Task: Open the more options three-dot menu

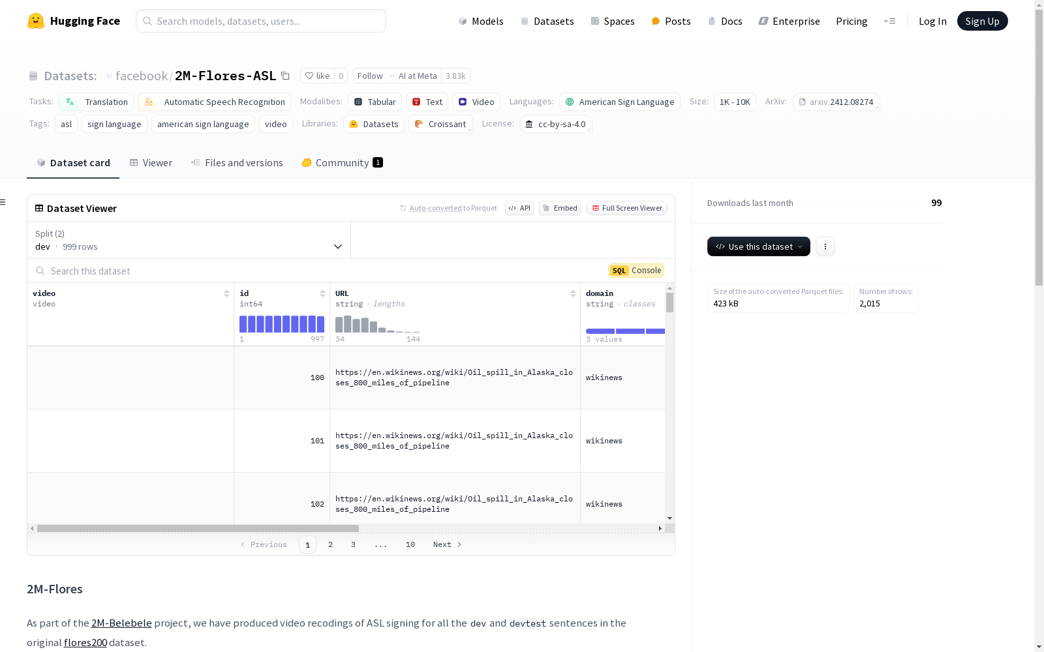Action: click(825, 246)
